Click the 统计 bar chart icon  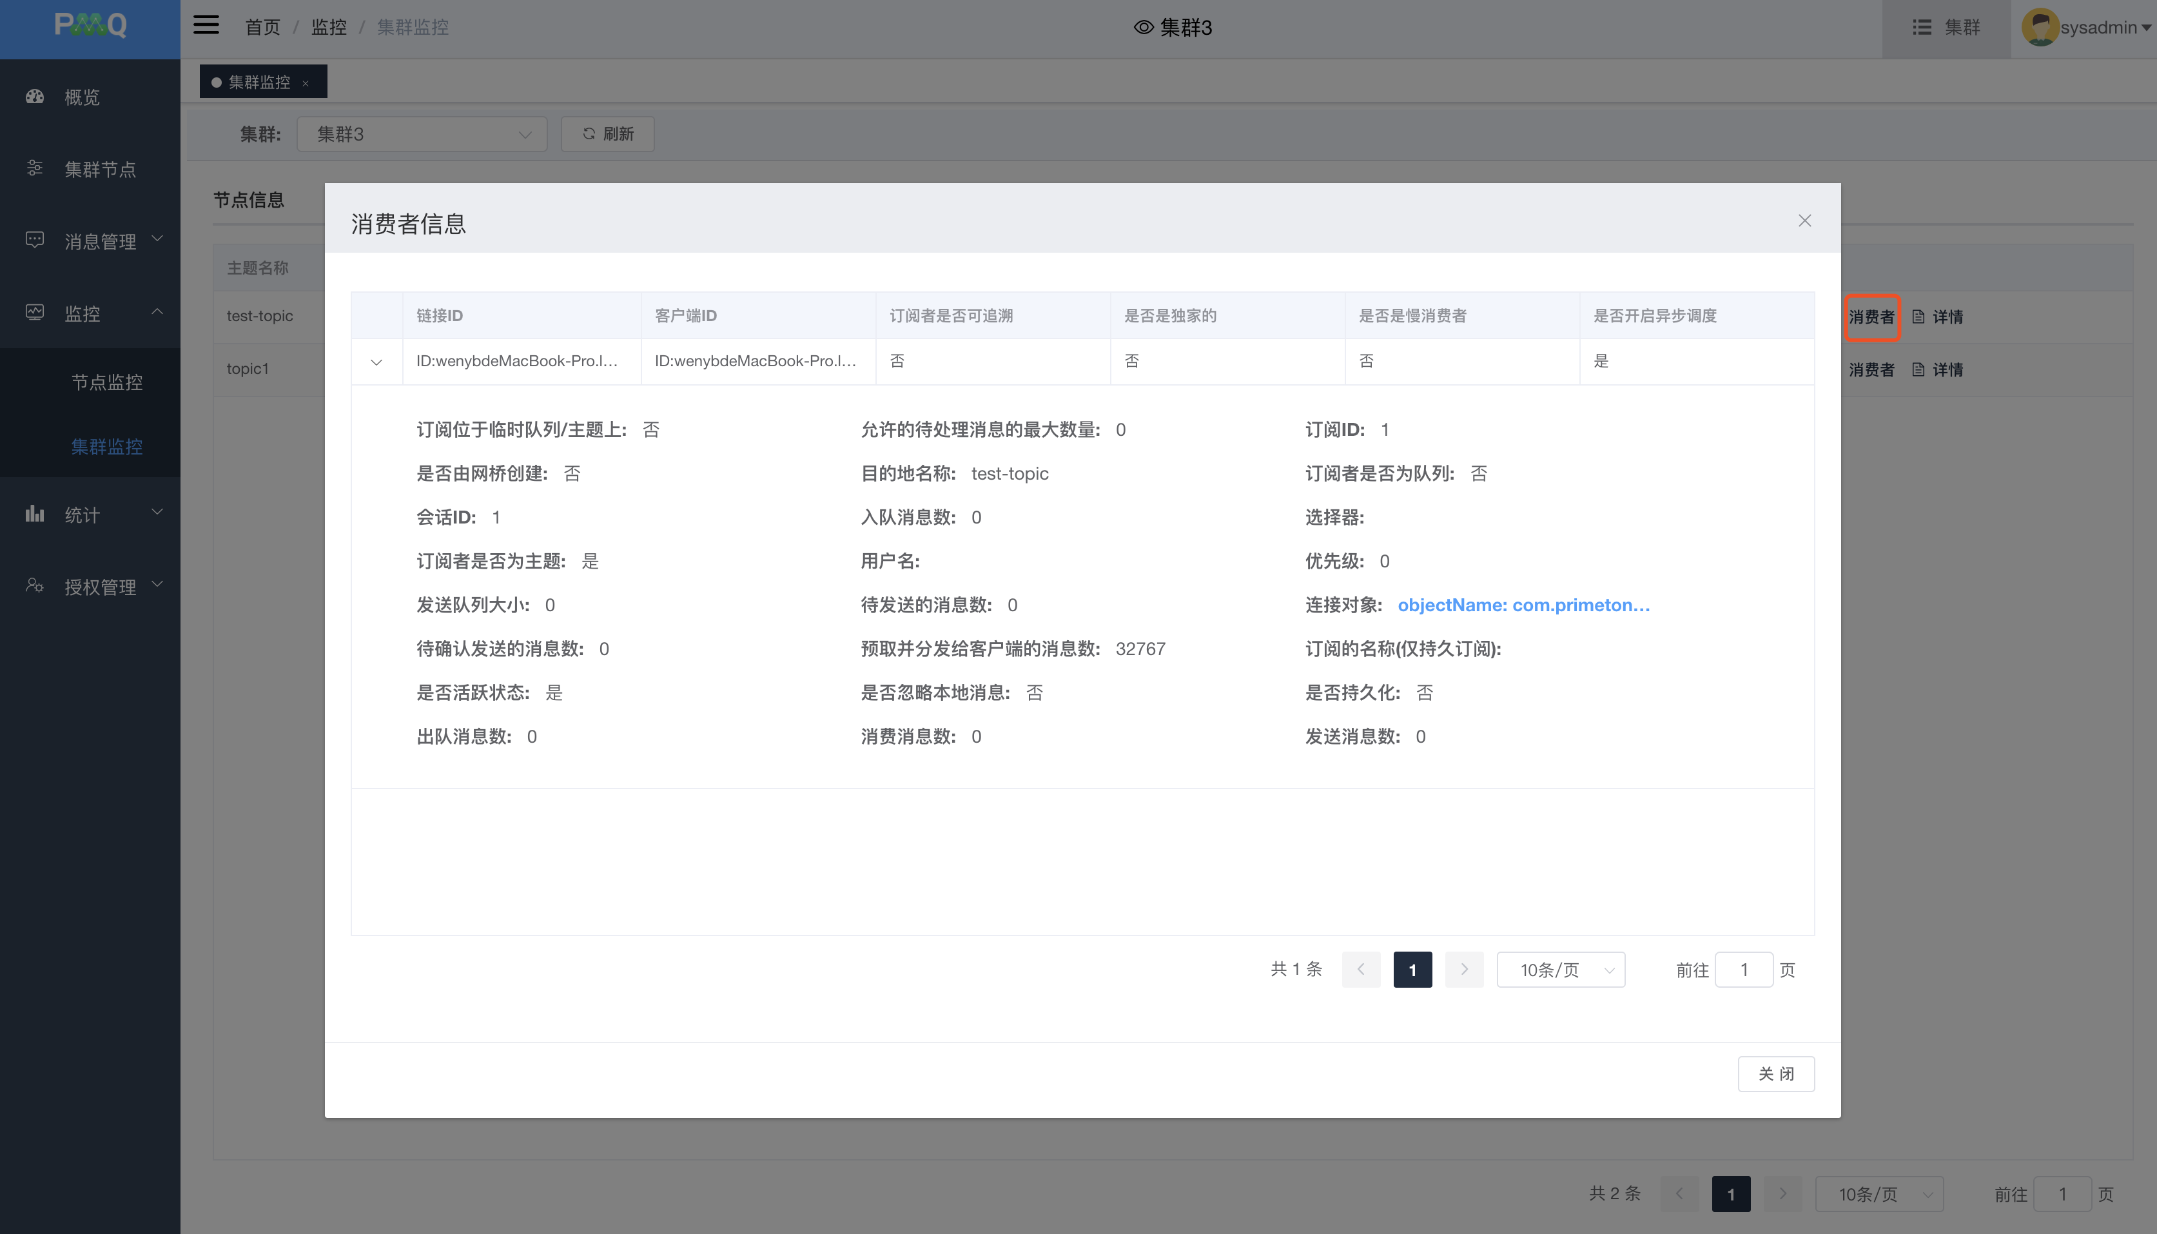coord(35,514)
